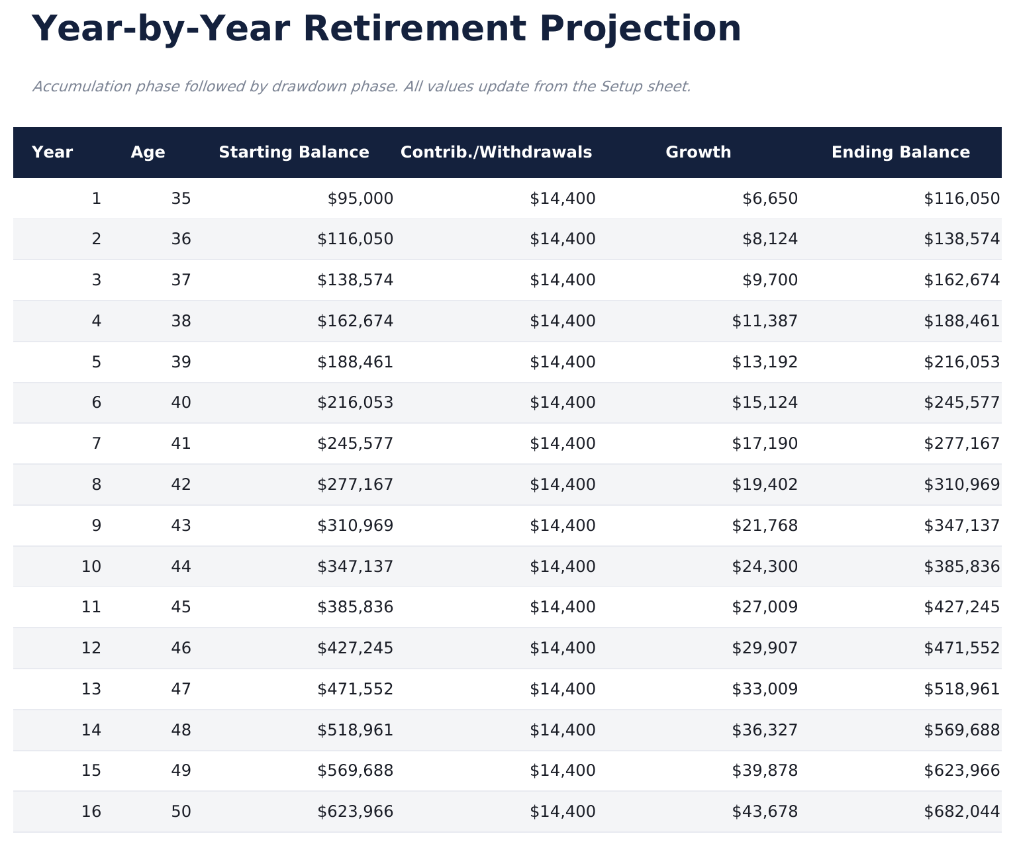
Task: Select the Contrib./Withdrawals column header
Action: click(496, 152)
